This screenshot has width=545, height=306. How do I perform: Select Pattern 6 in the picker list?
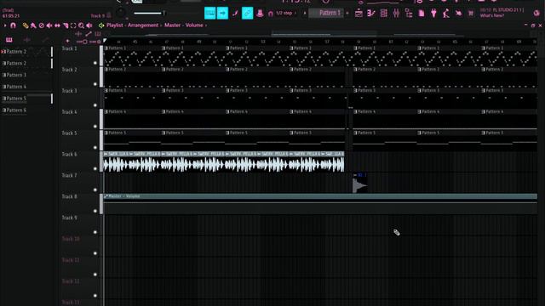coord(16,110)
